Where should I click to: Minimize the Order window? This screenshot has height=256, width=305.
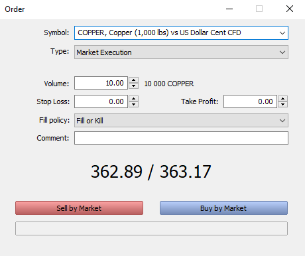[x=229, y=9]
